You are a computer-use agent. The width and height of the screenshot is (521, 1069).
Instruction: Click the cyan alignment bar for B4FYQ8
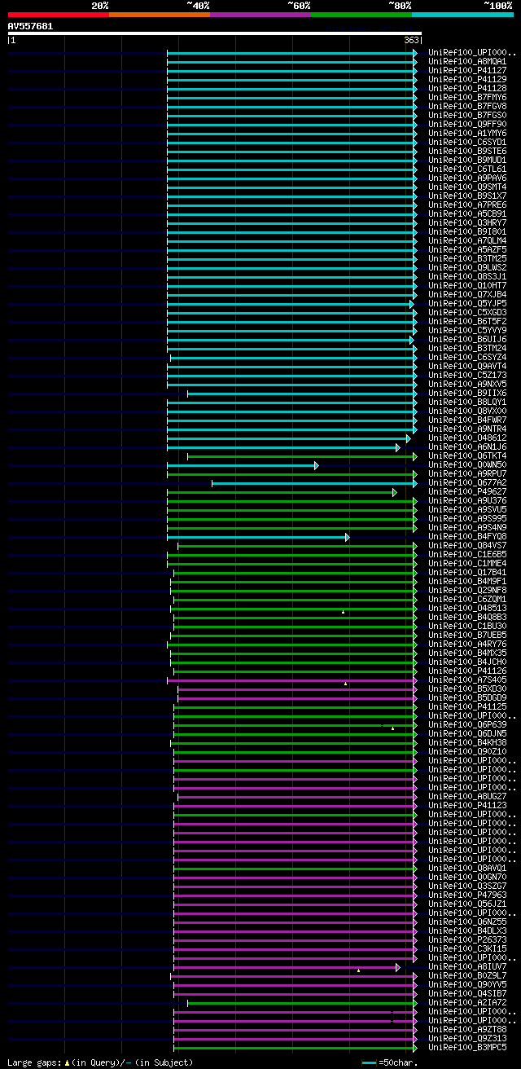click(258, 537)
